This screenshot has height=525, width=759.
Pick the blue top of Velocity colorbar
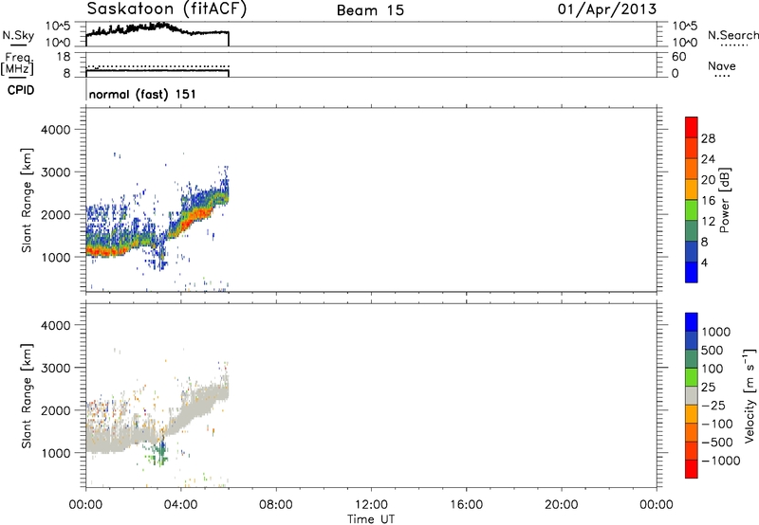coord(692,322)
